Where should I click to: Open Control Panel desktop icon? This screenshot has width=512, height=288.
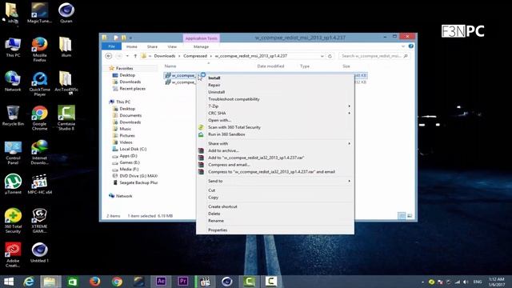pos(13,152)
